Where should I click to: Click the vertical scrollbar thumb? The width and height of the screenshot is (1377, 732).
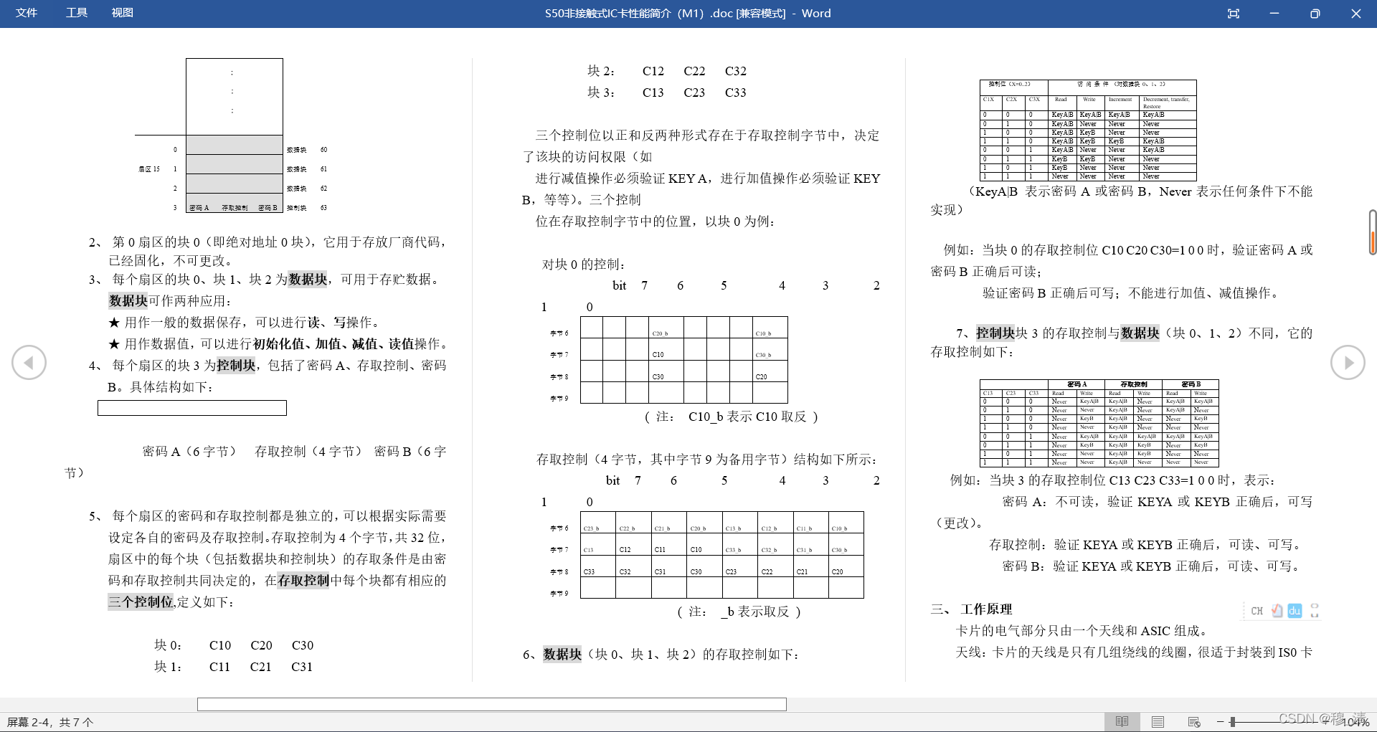pyautogui.click(x=1372, y=232)
